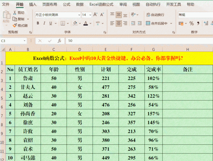Viewport: 213px width, 161px height.
Task: Open Merge & Center dropdown arrow
Action: (171, 23)
